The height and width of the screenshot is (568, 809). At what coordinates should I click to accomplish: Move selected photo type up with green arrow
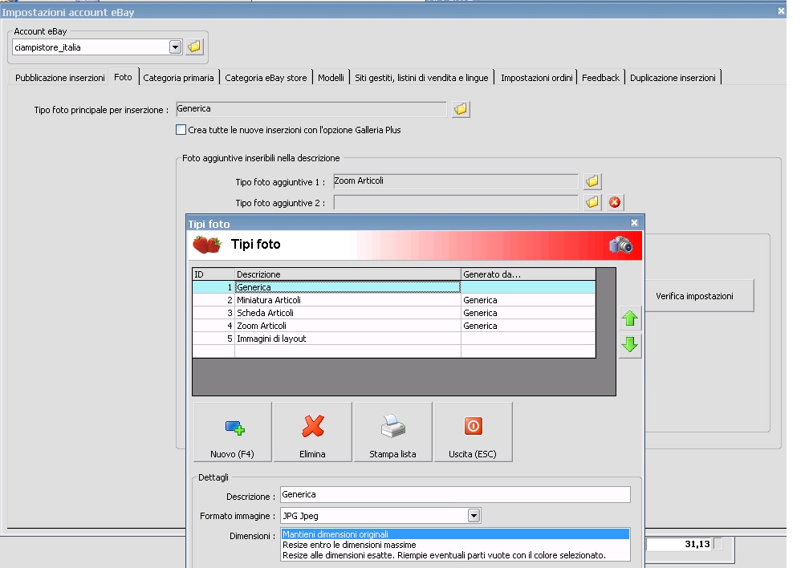(630, 319)
